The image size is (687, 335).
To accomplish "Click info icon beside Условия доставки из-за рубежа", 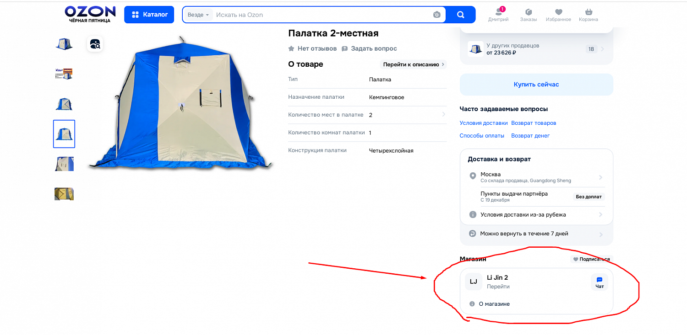I will tap(473, 215).
